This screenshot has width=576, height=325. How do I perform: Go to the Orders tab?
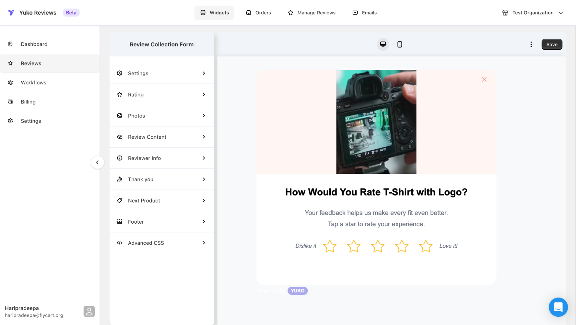point(258,13)
